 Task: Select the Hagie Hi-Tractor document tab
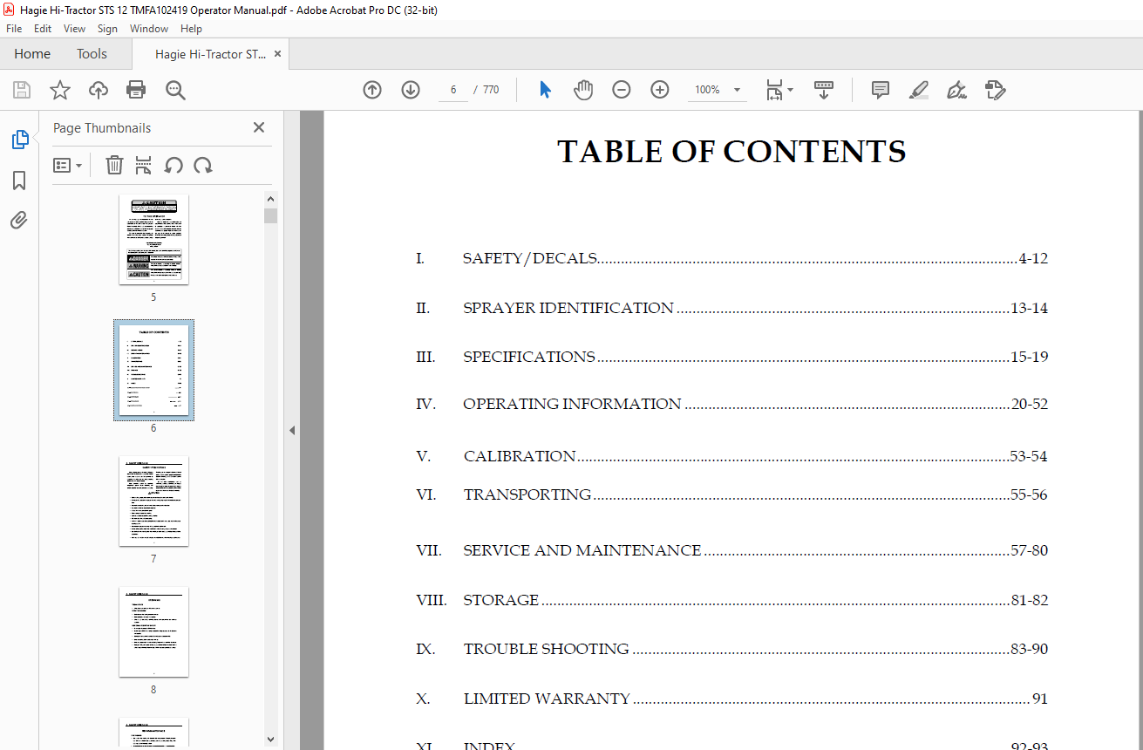[x=211, y=54]
